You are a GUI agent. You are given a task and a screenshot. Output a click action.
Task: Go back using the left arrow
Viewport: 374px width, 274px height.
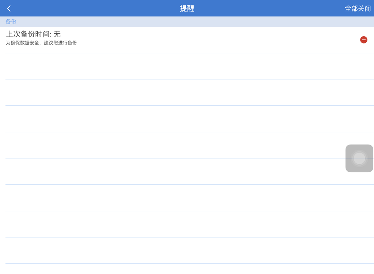click(x=9, y=8)
